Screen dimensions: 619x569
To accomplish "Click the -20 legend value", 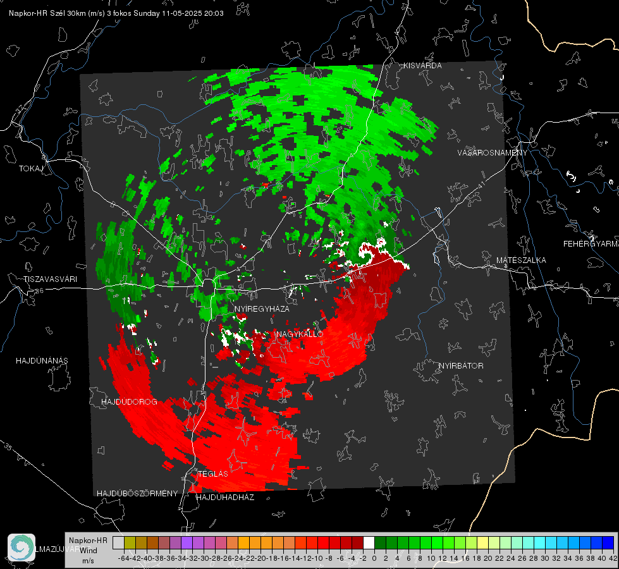I will click(x=260, y=558).
